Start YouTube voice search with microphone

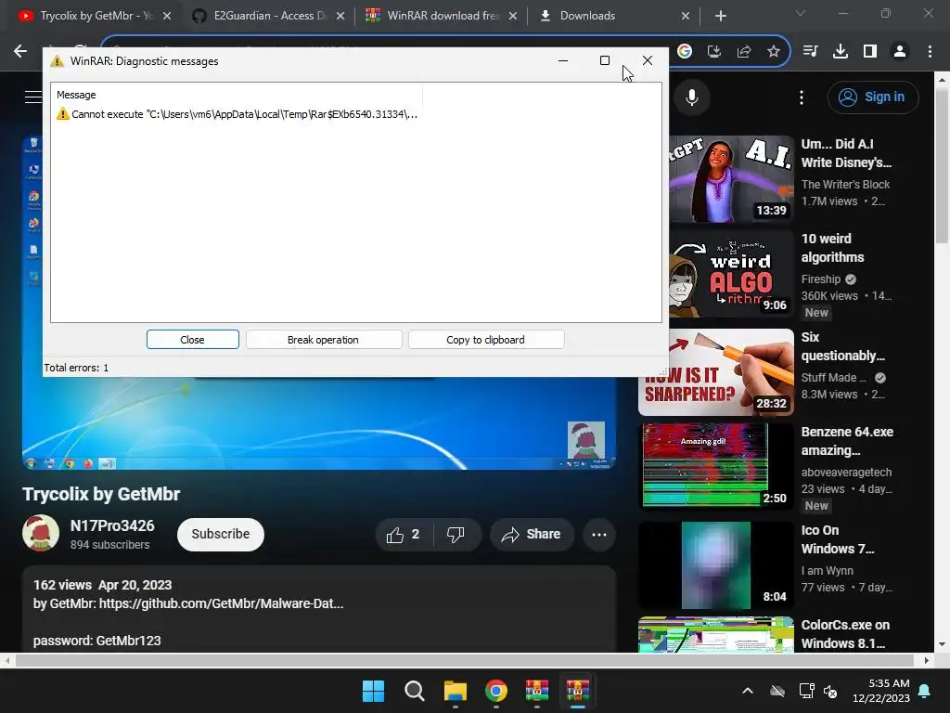coord(692,97)
